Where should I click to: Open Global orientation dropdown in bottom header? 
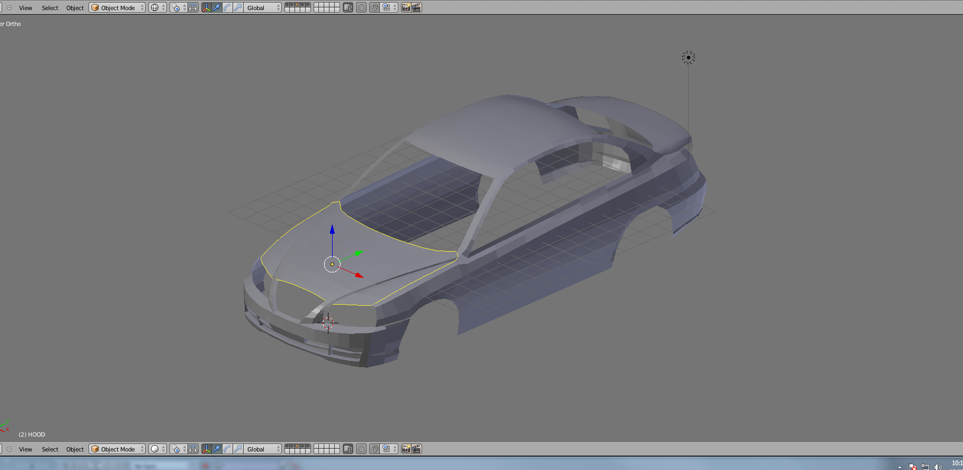pos(263,449)
